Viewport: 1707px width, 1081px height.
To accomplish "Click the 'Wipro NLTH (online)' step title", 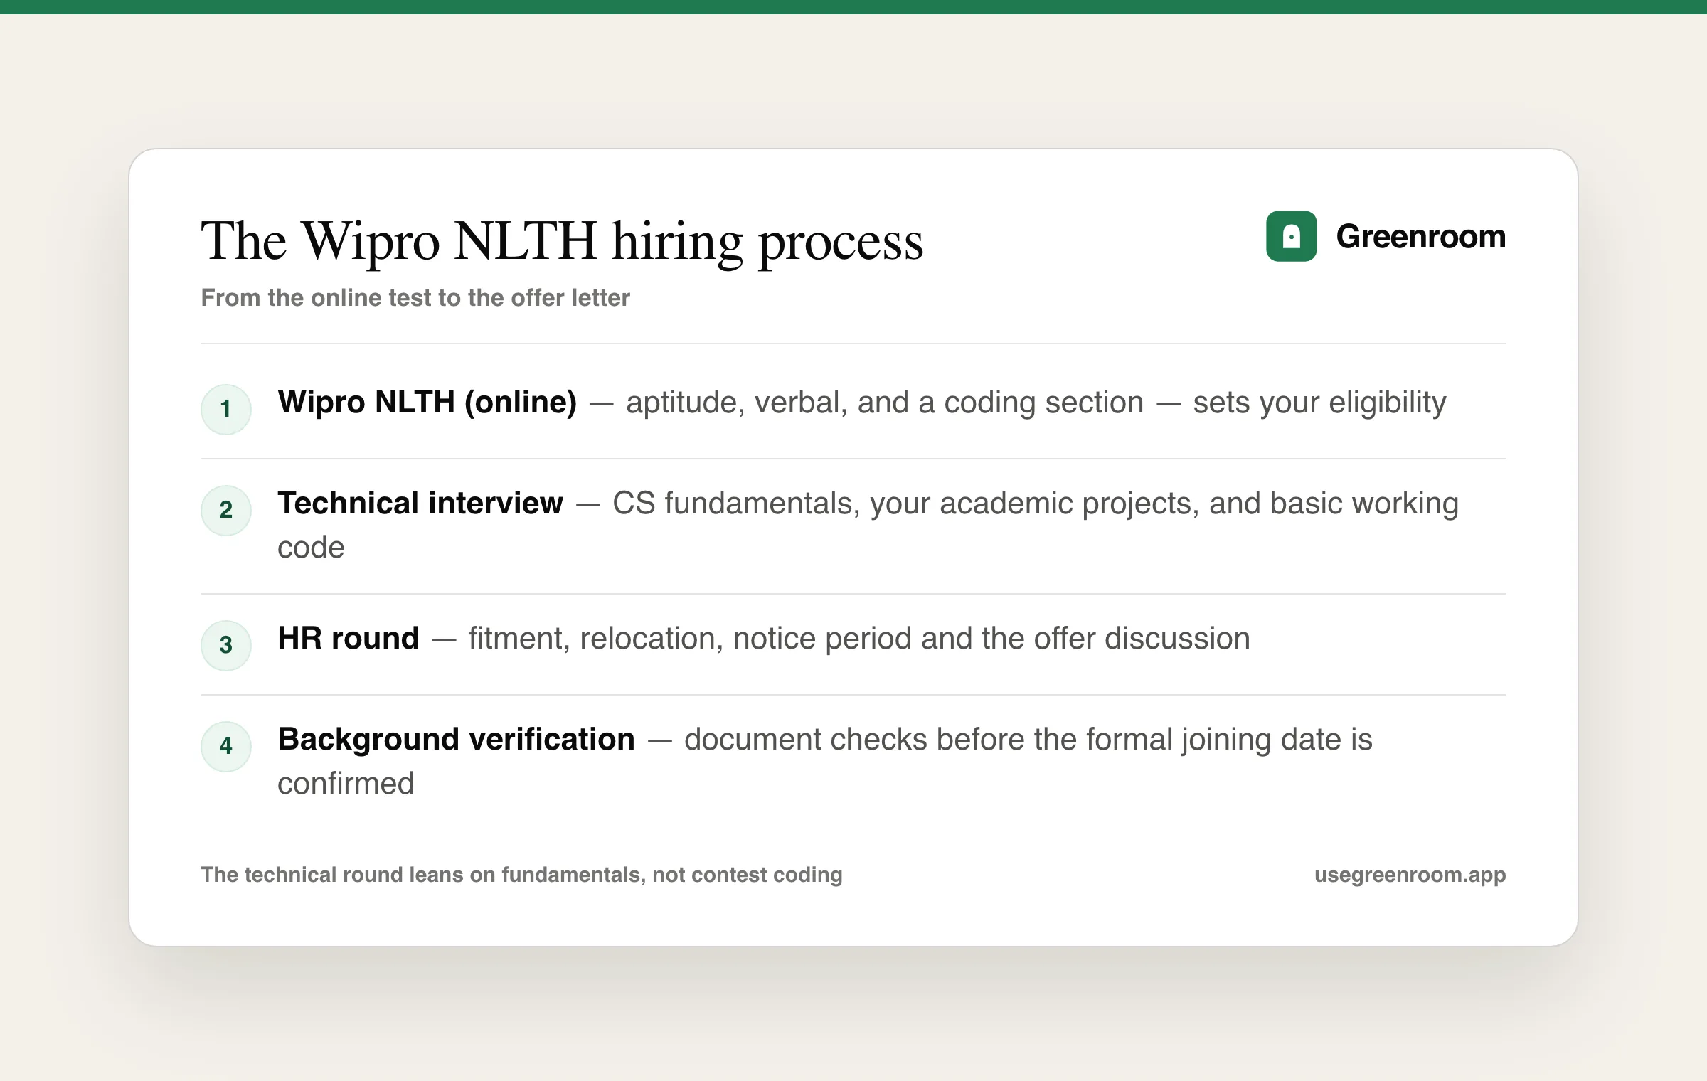I will (x=427, y=403).
